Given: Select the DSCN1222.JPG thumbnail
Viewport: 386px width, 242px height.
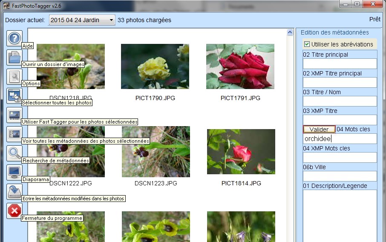Looking at the screenshot, I should click(x=71, y=152).
